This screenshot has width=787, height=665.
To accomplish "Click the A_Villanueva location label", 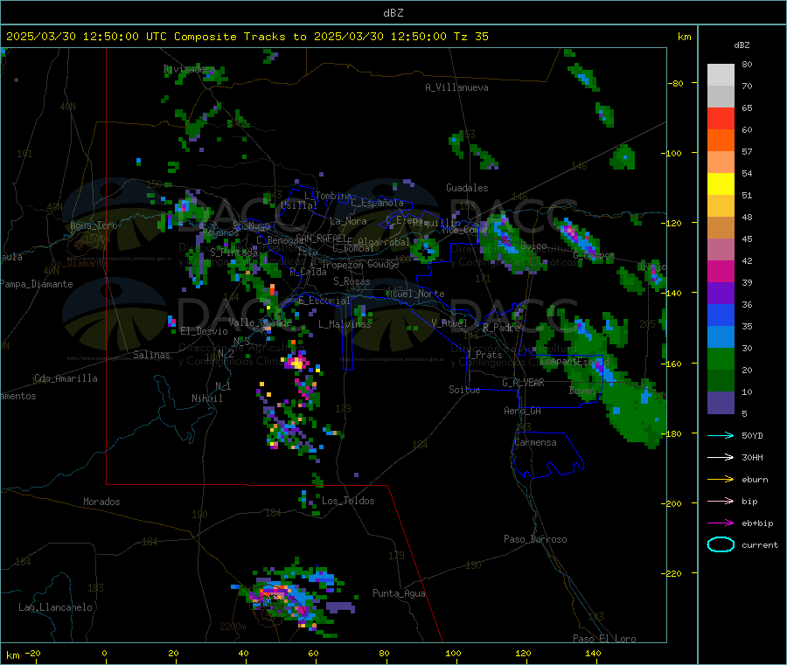I will point(456,87).
